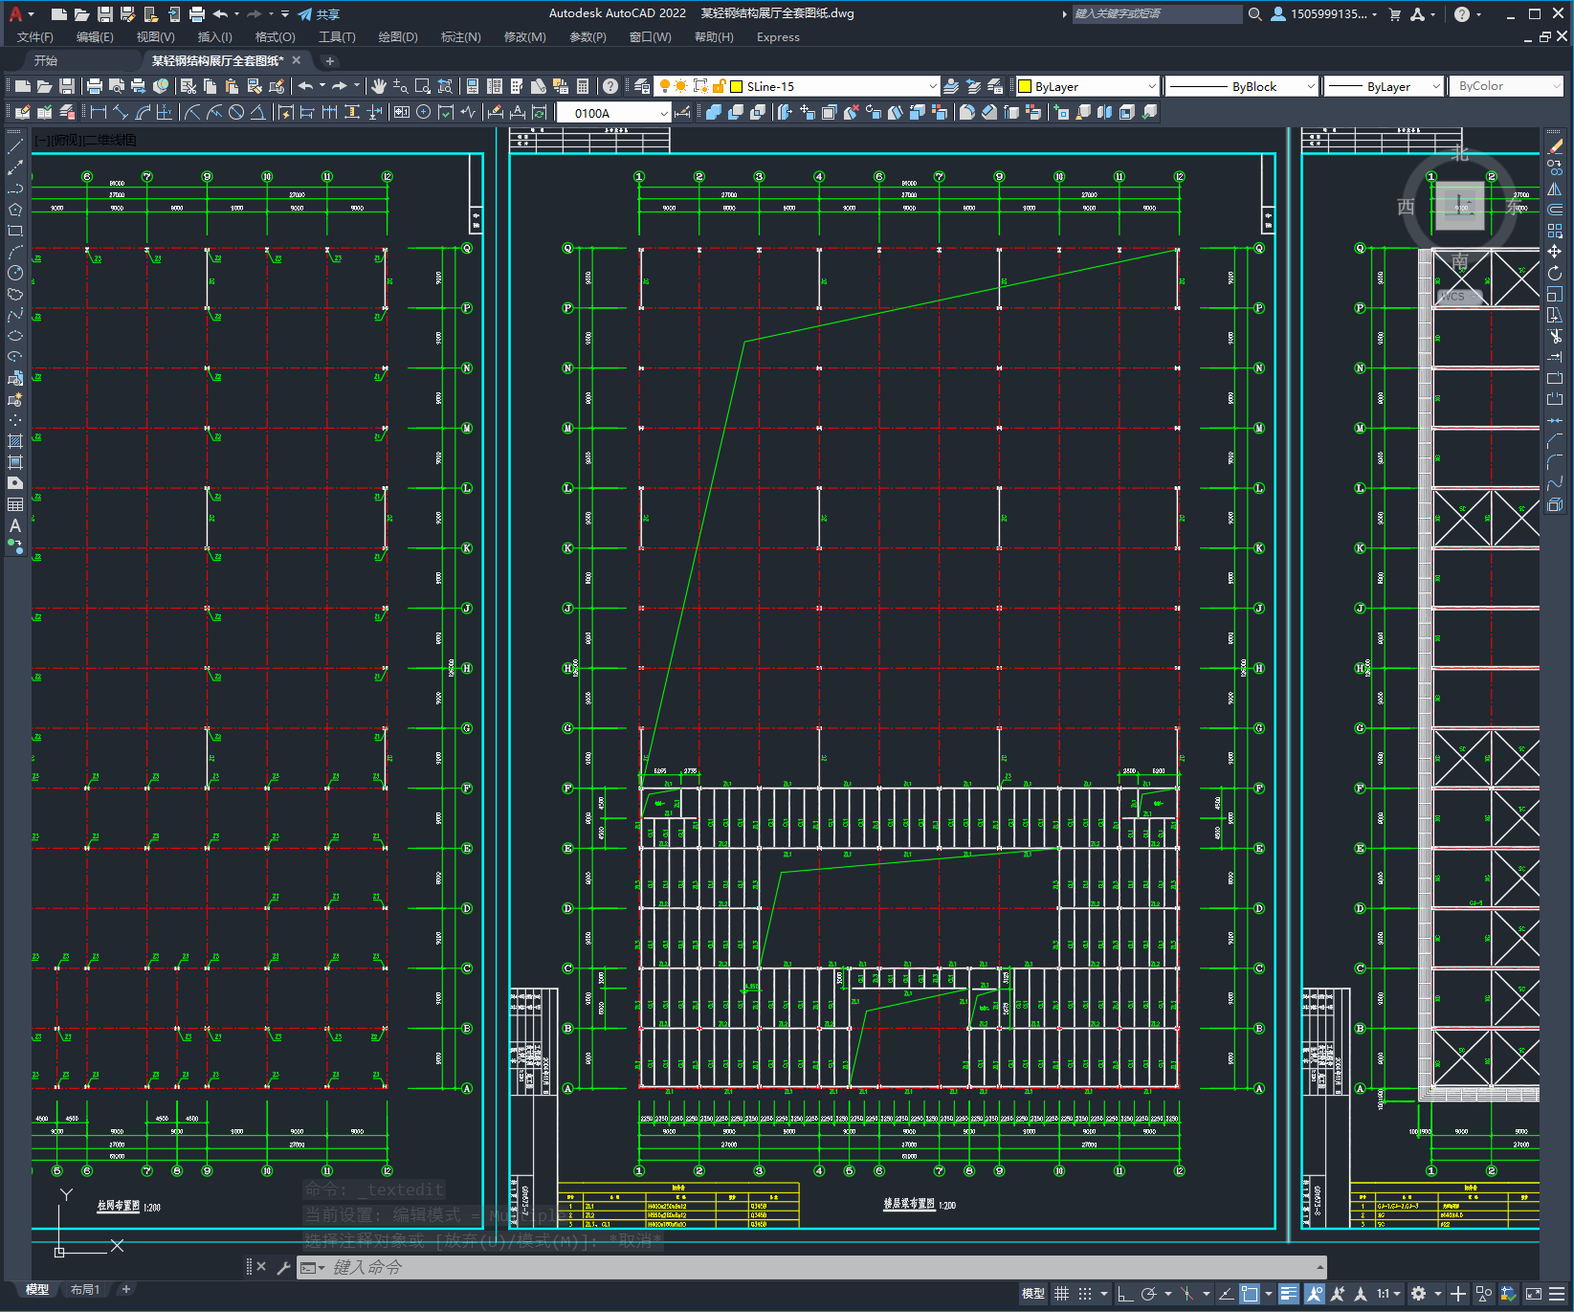Switch to the 布局1 layout tab
The height and width of the screenshot is (1312, 1574).
click(x=85, y=1289)
